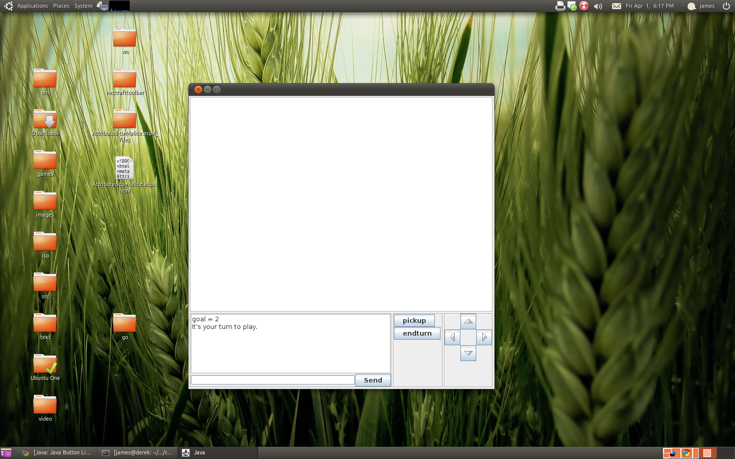The height and width of the screenshot is (459, 735).
Task: Select the Attributed-to-Malice.aspx.html file
Action: coord(125,168)
